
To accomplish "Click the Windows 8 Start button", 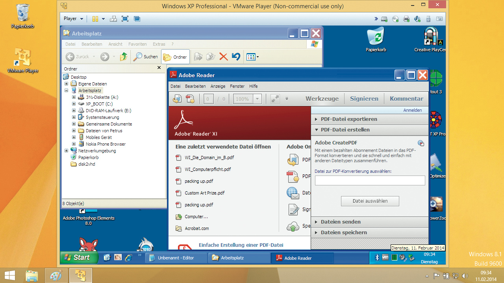I will point(9,275).
